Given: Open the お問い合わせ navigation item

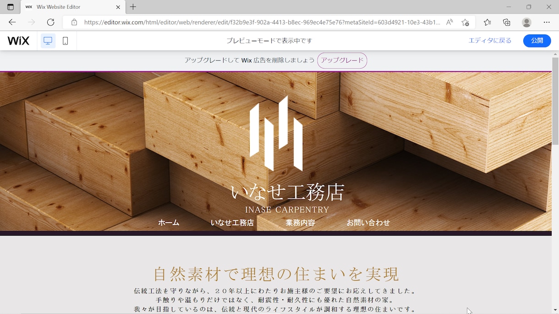Looking at the screenshot, I should coord(368,223).
